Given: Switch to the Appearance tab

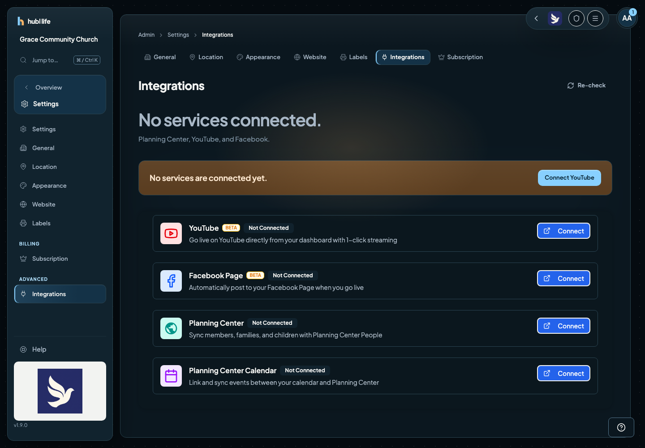Looking at the screenshot, I should coord(258,57).
